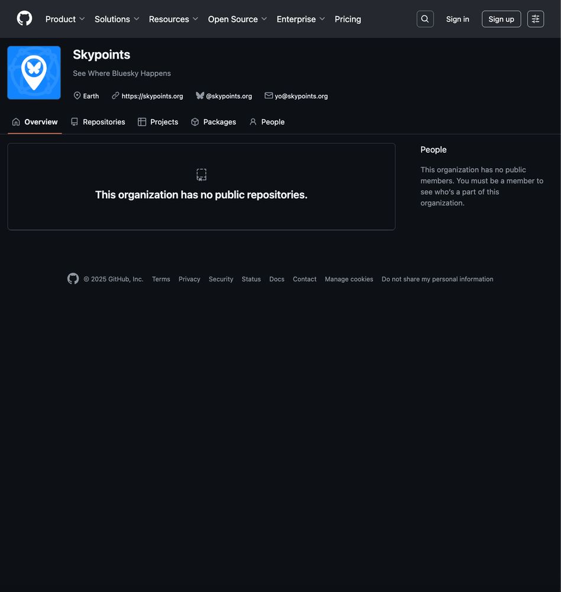Click the home icon in the Overview tab

(x=16, y=122)
